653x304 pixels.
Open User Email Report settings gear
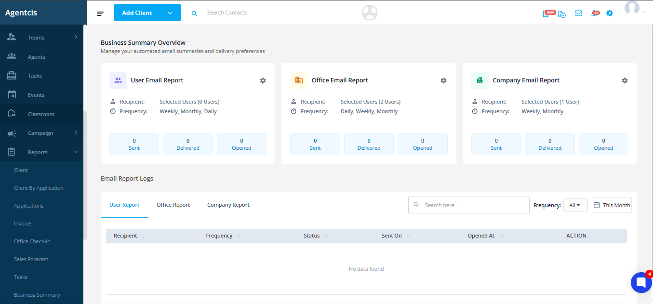pos(263,80)
